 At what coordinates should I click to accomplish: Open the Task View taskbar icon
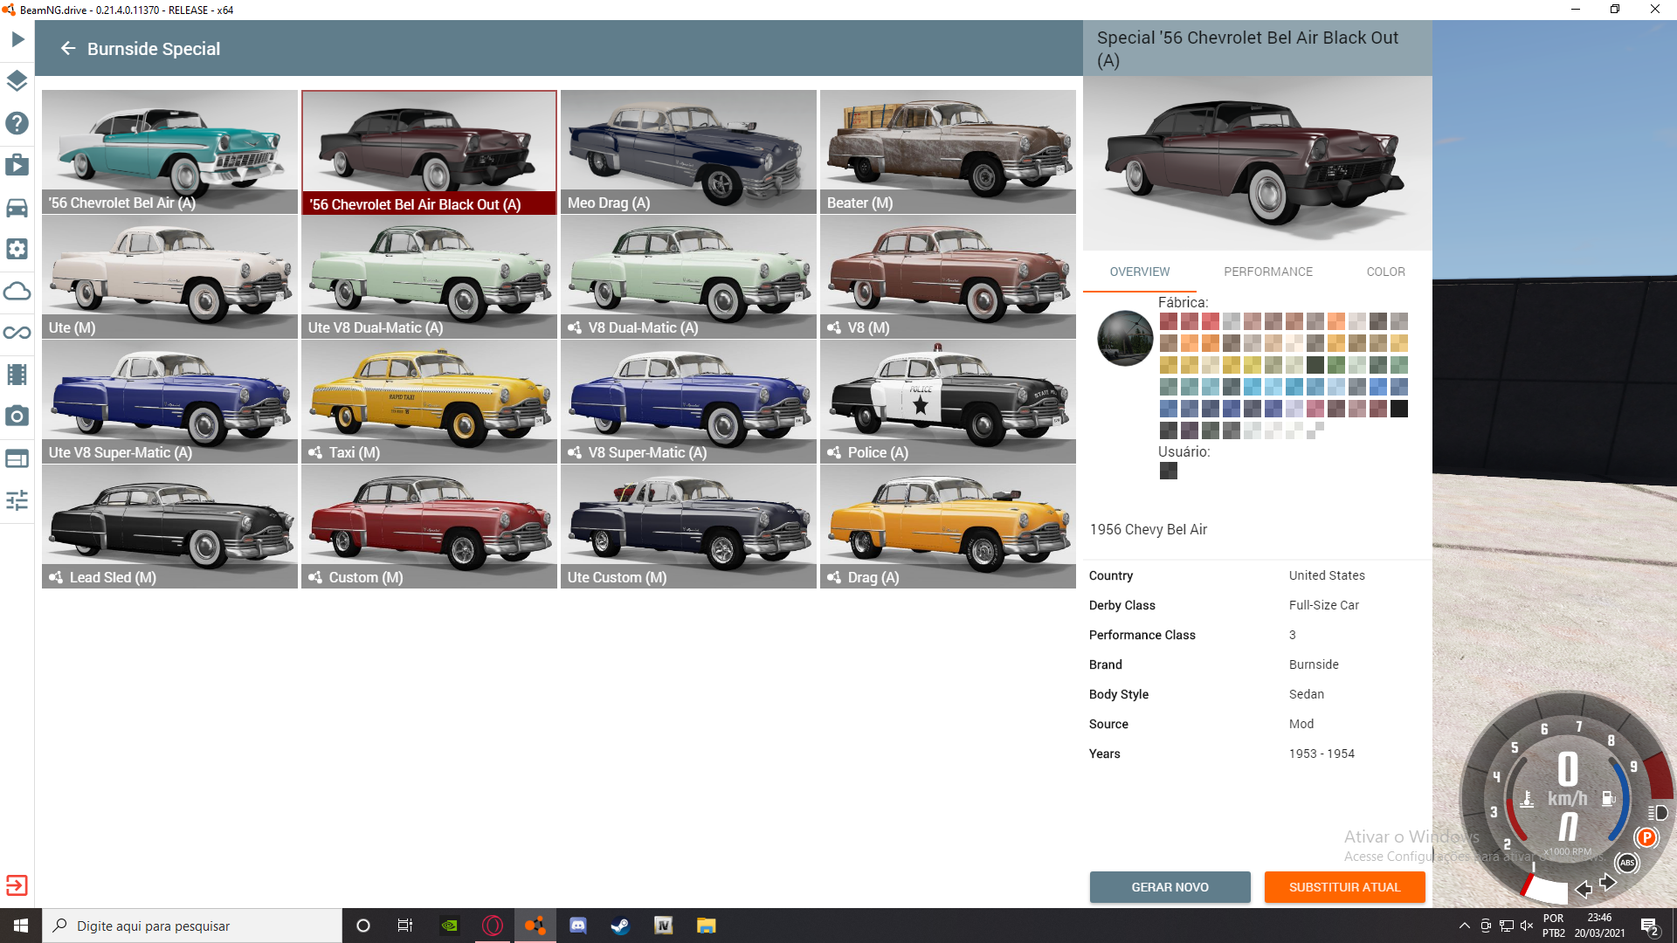pyautogui.click(x=404, y=926)
